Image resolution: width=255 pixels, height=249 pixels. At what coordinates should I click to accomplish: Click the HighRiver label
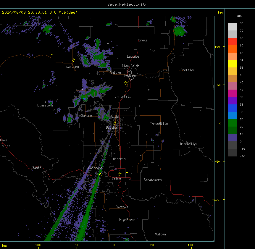(127, 220)
